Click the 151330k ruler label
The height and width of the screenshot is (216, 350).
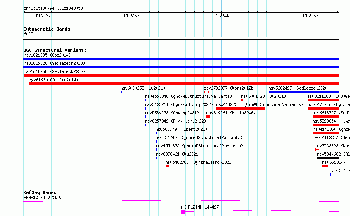[221, 16]
